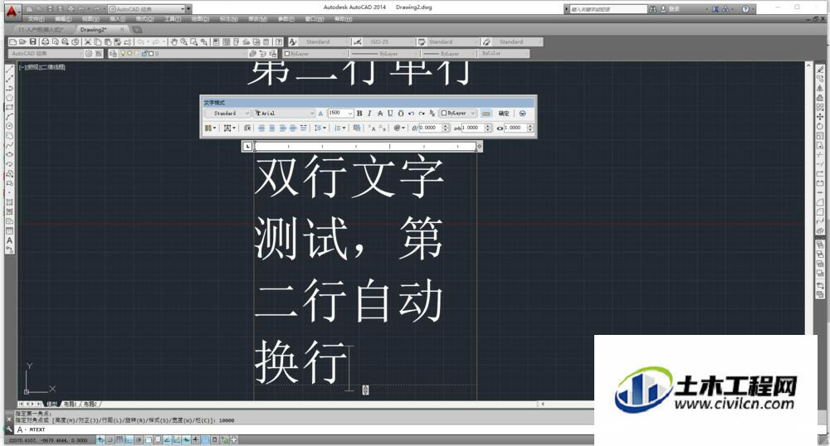Close the command line window
Viewport: 830px width, 446px height.
[x=9, y=419]
